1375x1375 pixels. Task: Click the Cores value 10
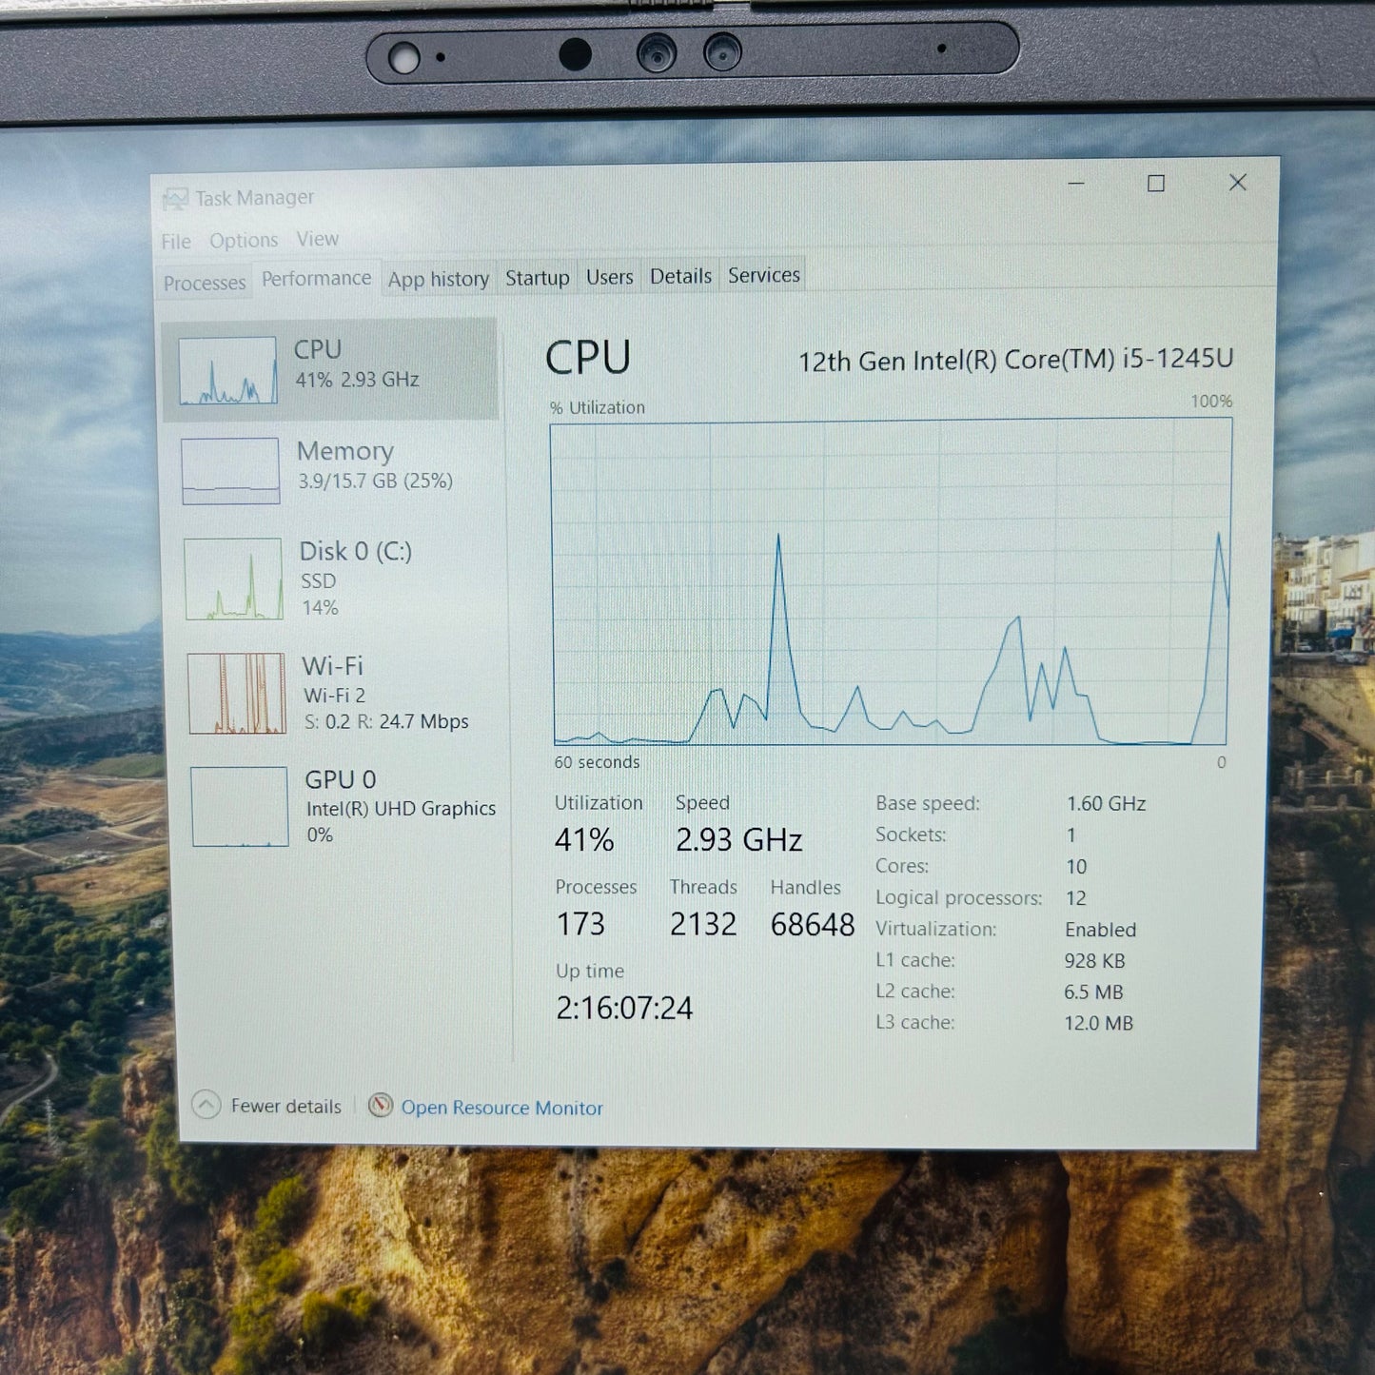pos(1076,867)
